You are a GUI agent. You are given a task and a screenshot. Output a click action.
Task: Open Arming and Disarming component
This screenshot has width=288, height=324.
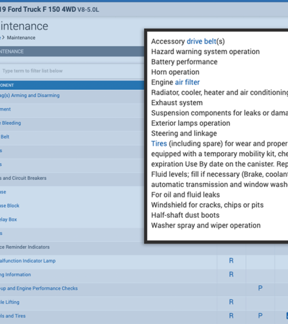[x=30, y=95]
